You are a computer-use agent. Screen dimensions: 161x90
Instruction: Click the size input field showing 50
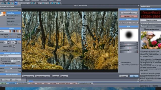point(6,42)
